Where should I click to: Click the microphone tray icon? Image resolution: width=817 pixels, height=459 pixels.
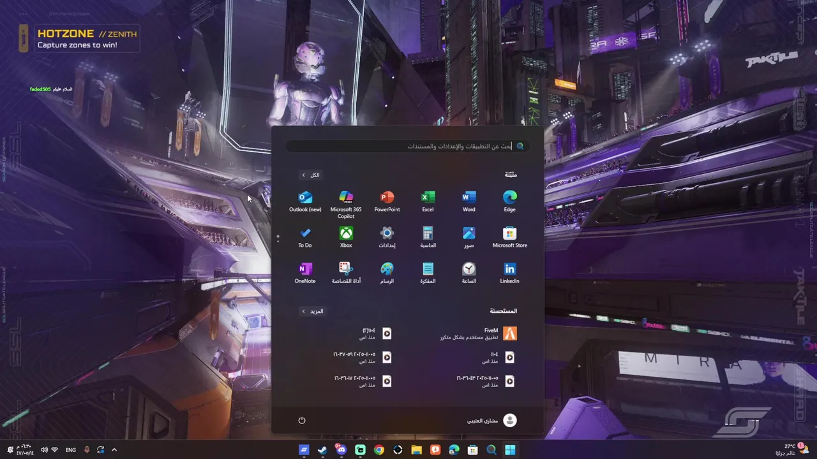click(87, 449)
